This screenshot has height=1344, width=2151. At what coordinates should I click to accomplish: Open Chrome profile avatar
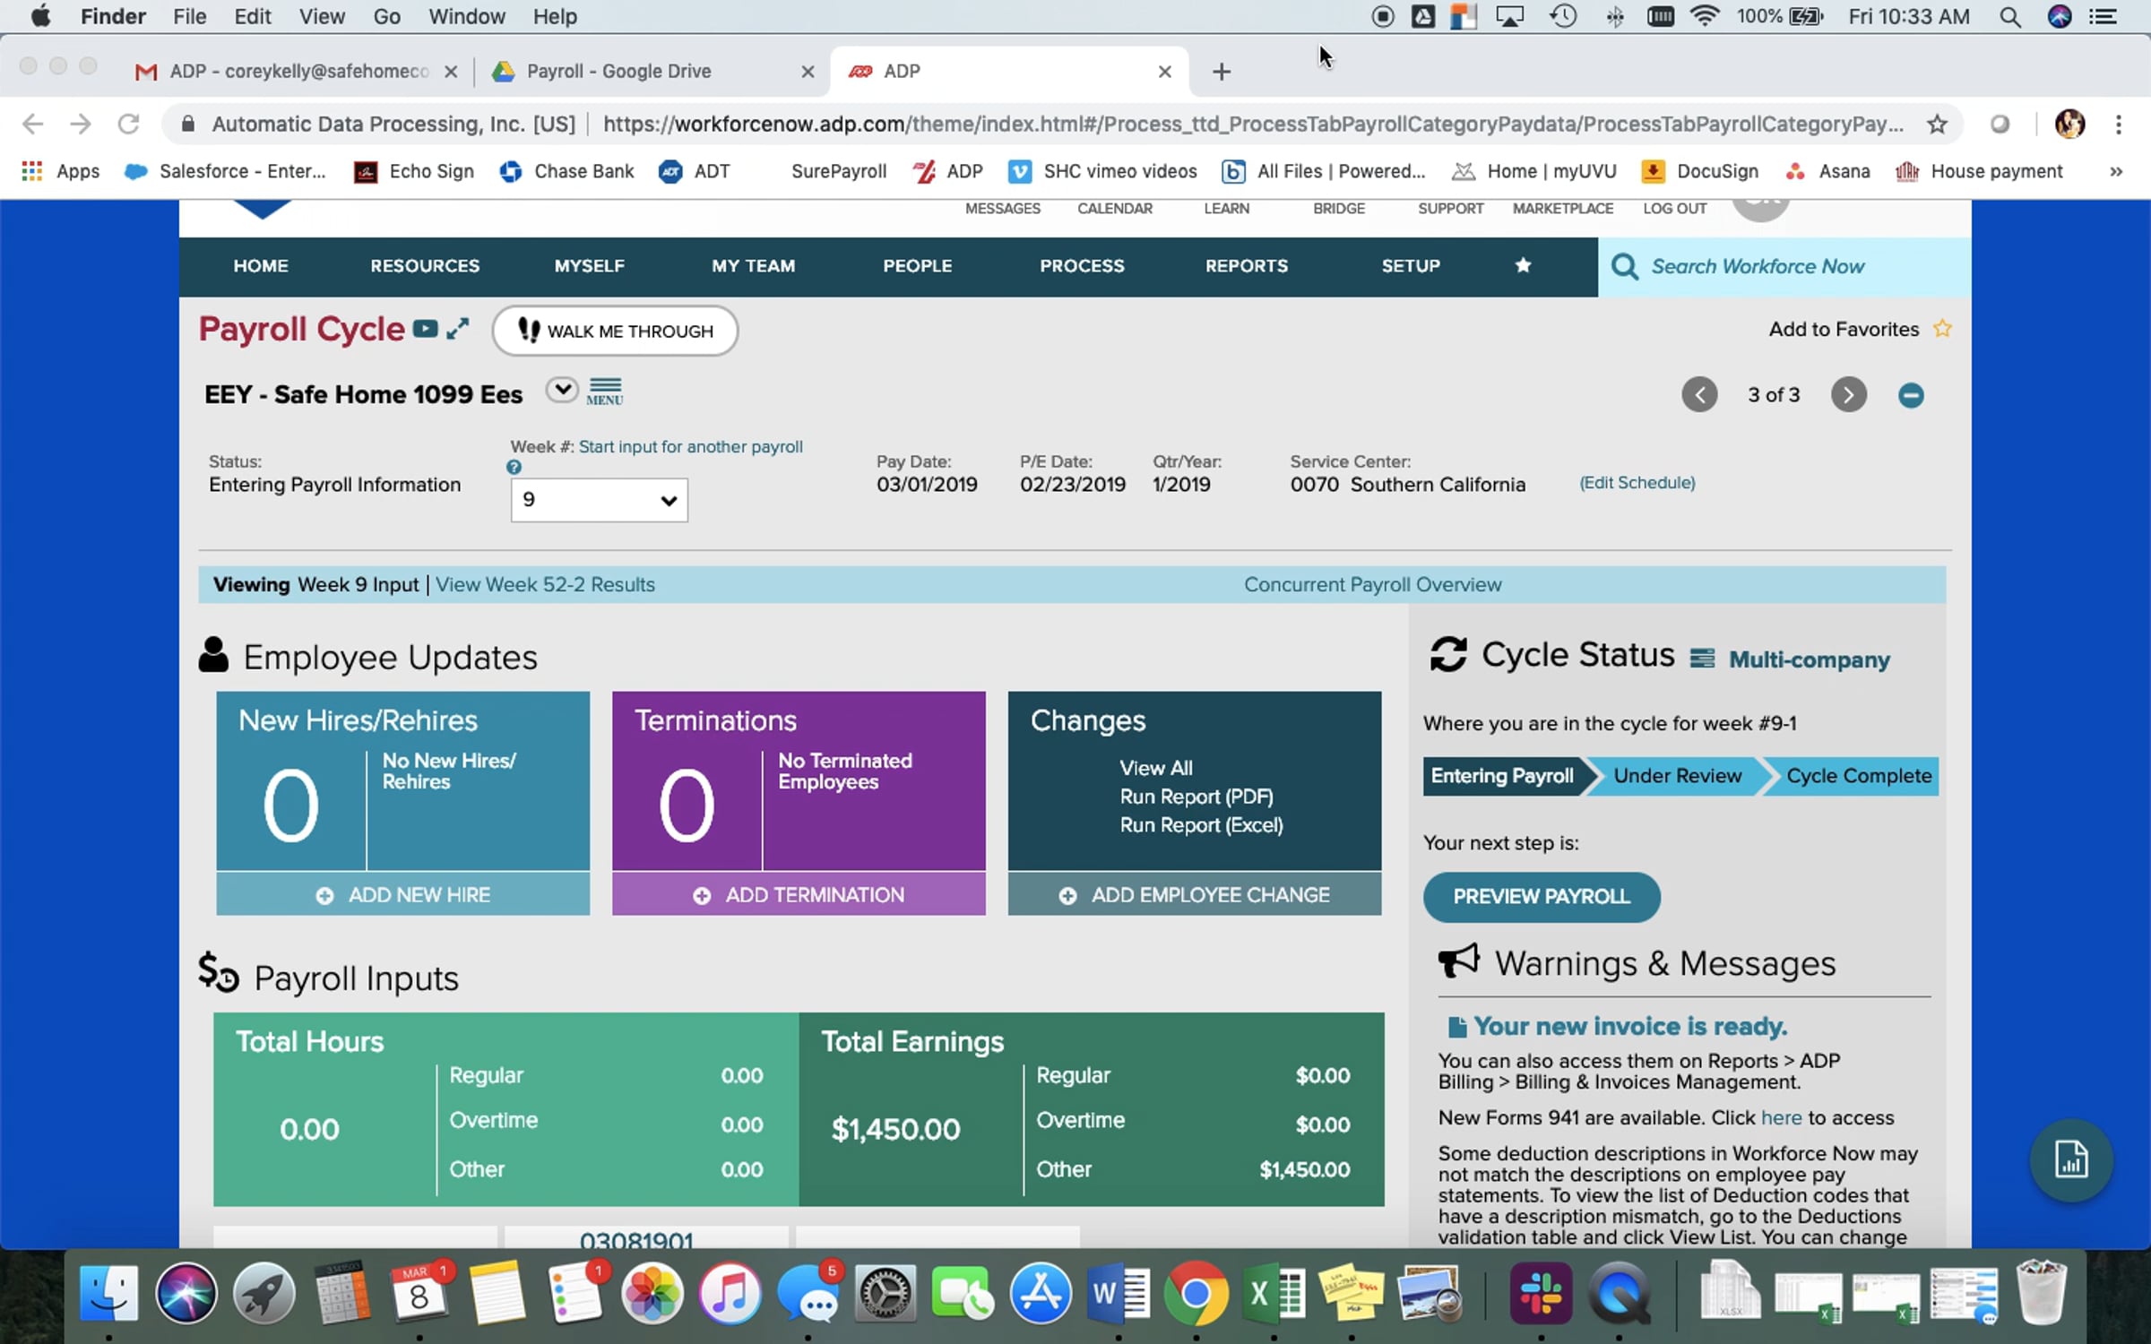2069,125
